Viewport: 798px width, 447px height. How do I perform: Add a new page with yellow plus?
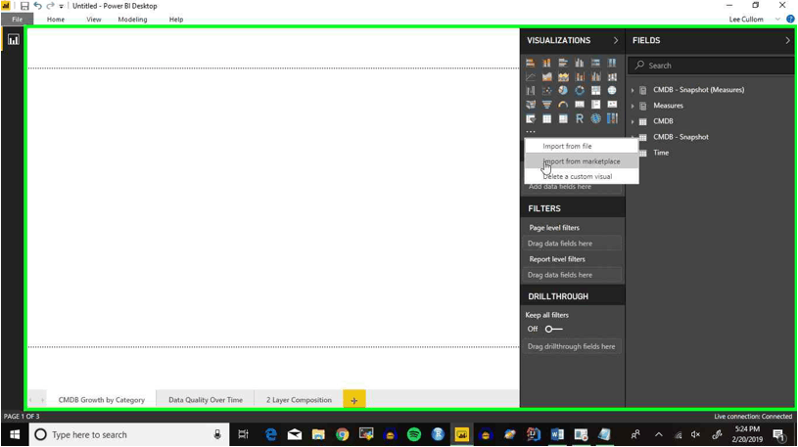pos(354,400)
